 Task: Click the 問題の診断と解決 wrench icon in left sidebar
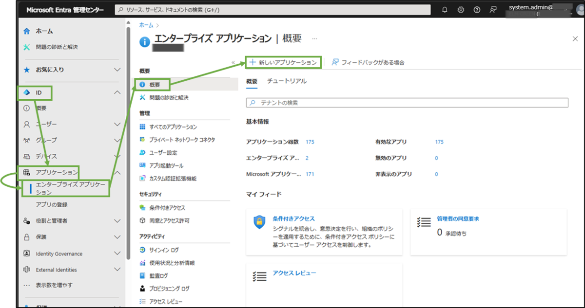click(27, 47)
